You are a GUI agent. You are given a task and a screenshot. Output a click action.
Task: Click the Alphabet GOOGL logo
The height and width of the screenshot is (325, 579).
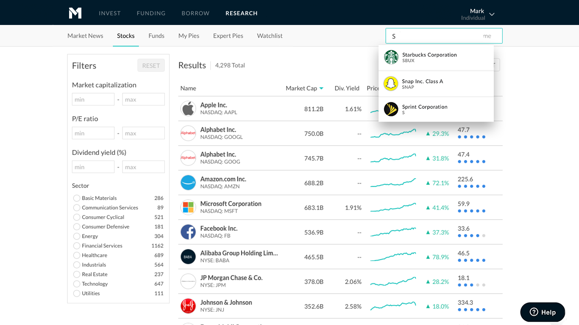click(x=188, y=133)
